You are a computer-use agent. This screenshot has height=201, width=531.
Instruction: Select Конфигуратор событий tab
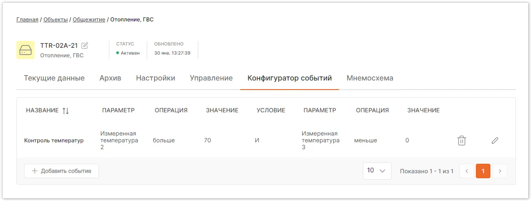289,78
